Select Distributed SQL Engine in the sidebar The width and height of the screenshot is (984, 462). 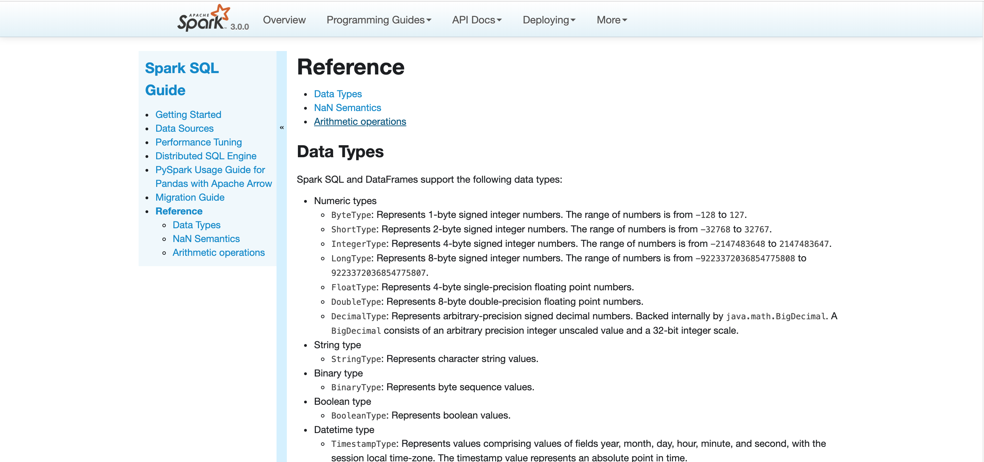click(x=205, y=156)
